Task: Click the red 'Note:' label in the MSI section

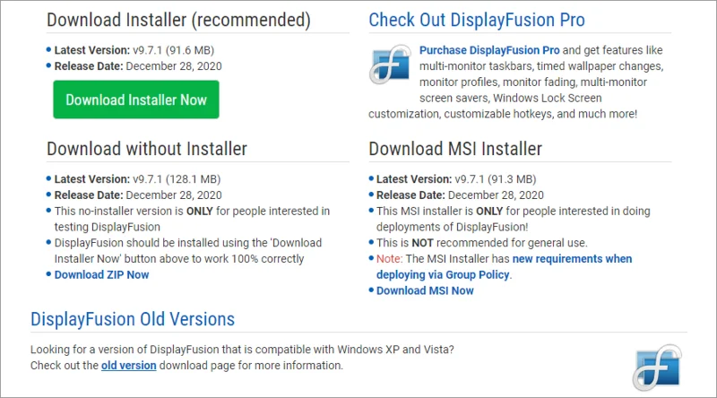Action: pos(389,258)
